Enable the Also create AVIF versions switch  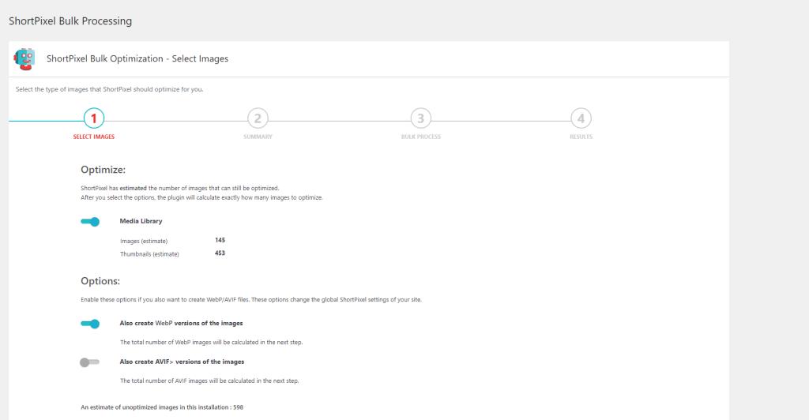pyautogui.click(x=90, y=362)
